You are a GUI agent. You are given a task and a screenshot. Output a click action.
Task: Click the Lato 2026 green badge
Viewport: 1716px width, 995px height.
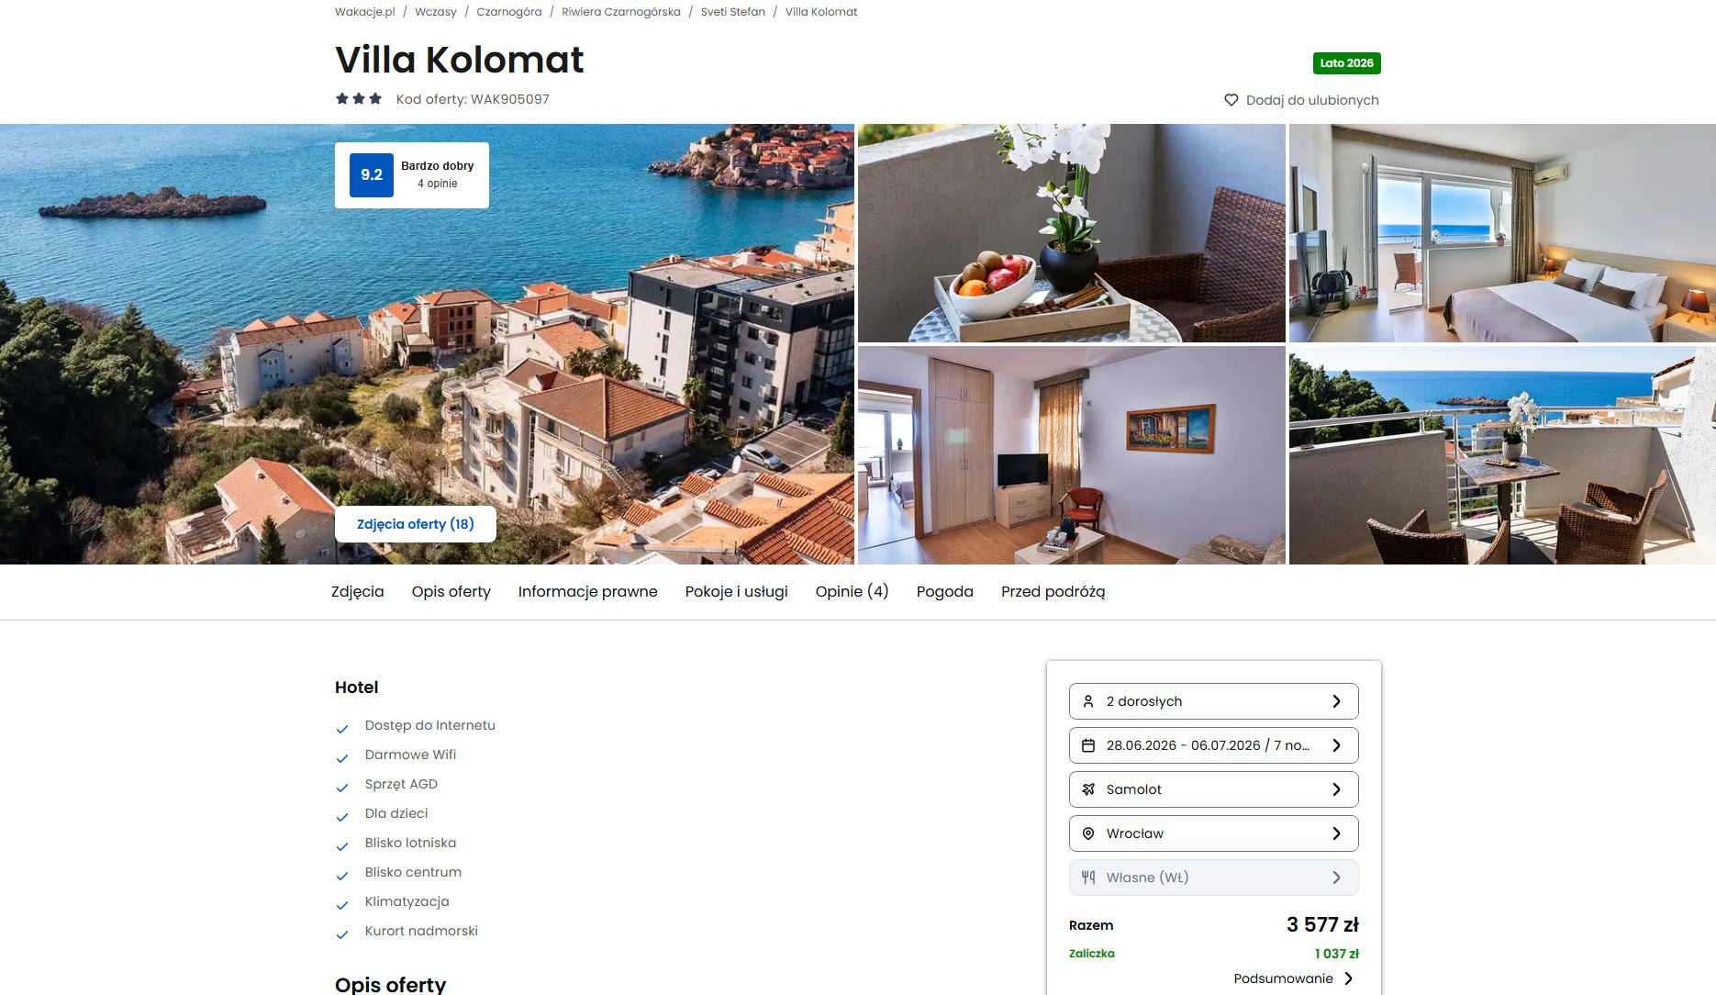(1346, 63)
